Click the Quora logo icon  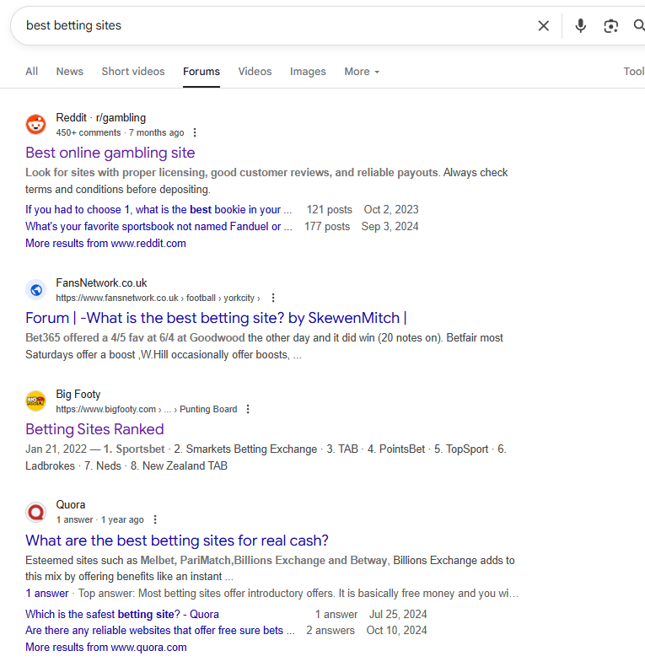pyautogui.click(x=35, y=512)
